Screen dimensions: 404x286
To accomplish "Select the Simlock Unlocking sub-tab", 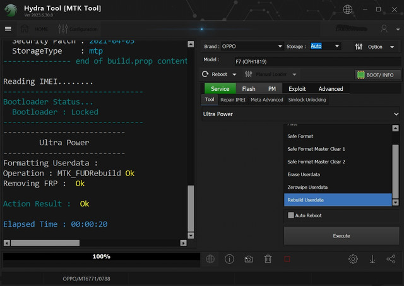I will 307,100.
